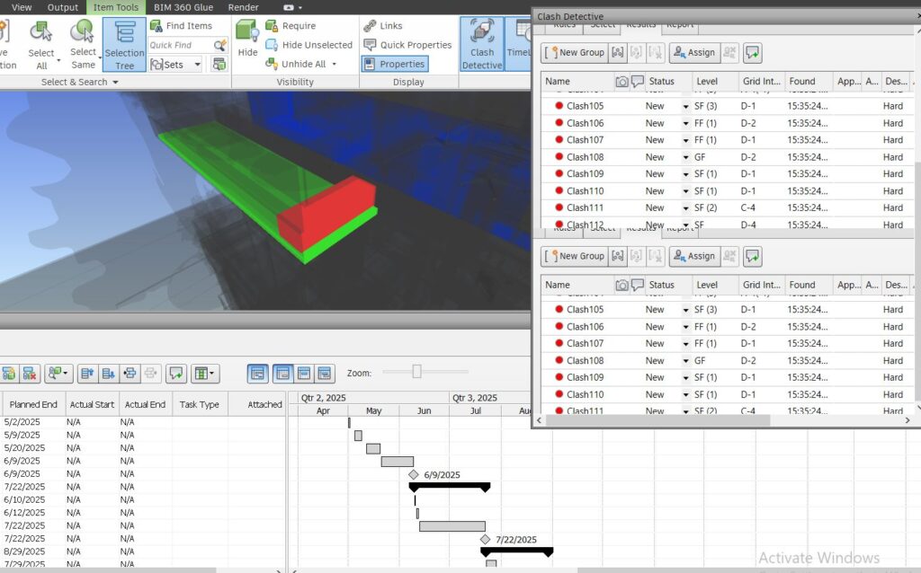Open the Render ribbon tab
This screenshot has width=921, height=573.
[x=243, y=7]
